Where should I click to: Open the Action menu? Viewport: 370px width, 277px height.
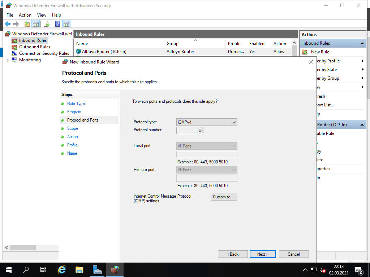point(25,15)
